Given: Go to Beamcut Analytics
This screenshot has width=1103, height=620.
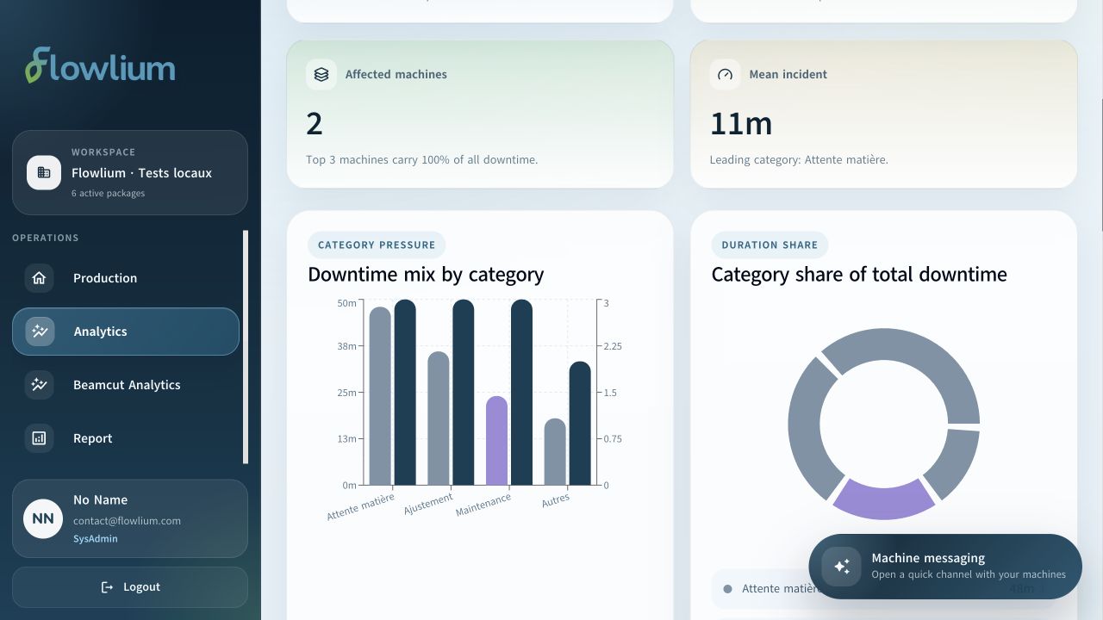Looking at the screenshot, I should pos(126,385).
